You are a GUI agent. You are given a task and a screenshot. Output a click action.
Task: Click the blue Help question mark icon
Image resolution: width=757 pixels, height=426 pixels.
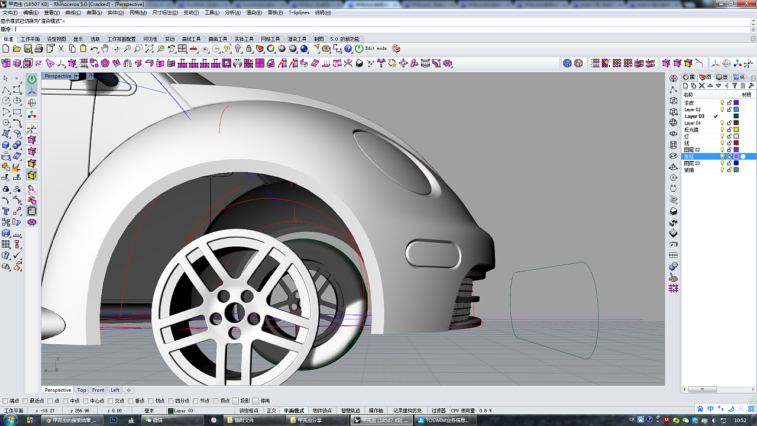point(348,49)
